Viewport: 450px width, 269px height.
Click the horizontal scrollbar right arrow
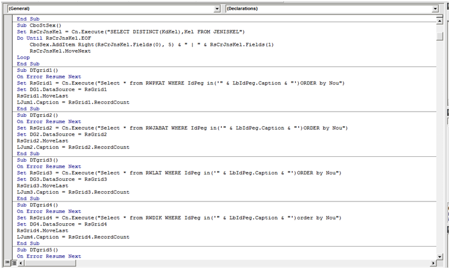coord(433,263)
